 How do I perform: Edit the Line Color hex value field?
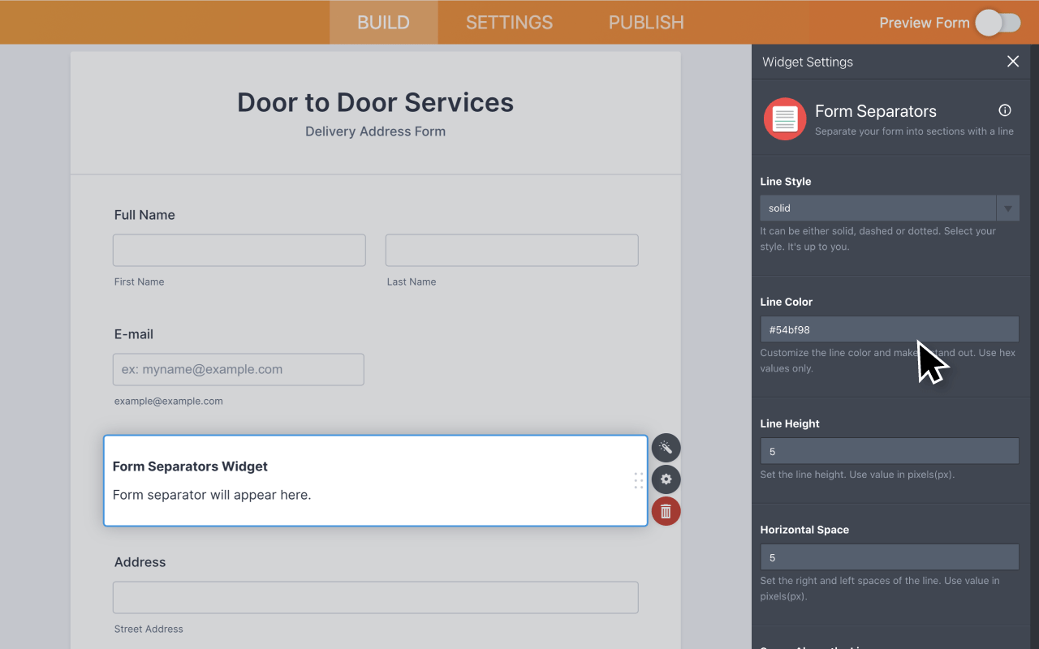point(889,329)
